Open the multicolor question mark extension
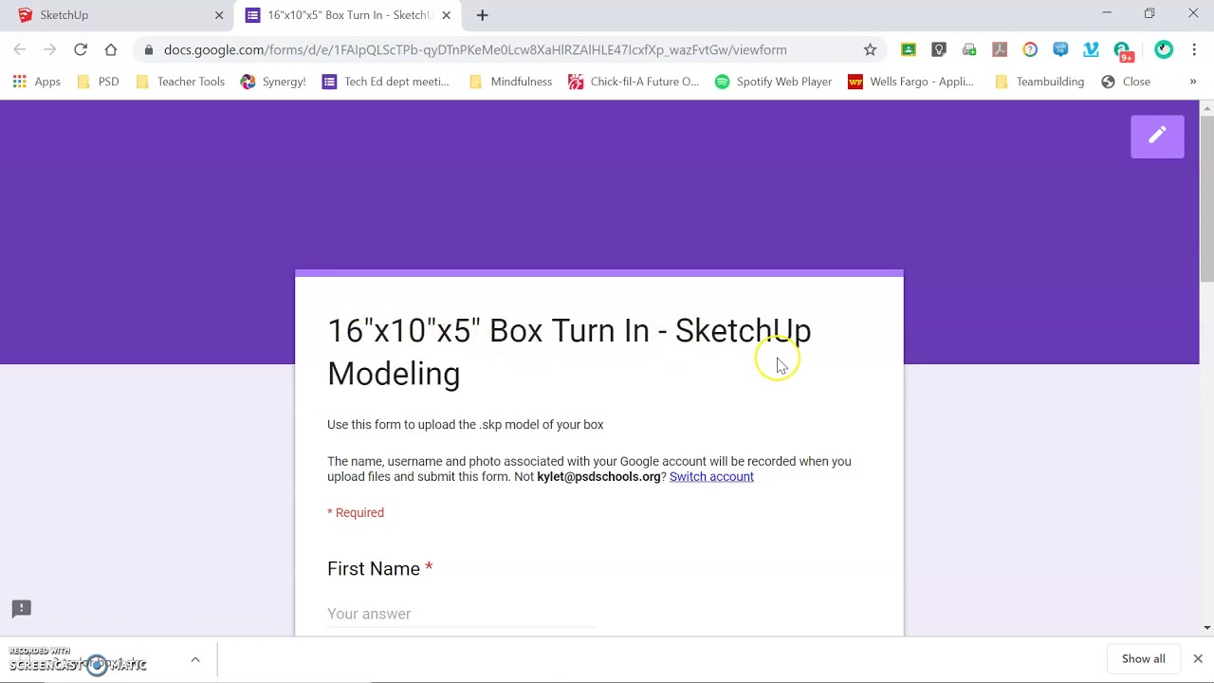This screenshot has height=683, width=1214. (x=1030, y=49)
